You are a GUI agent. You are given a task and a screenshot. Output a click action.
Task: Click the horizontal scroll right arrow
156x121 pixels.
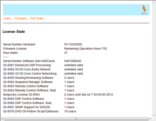150,119
